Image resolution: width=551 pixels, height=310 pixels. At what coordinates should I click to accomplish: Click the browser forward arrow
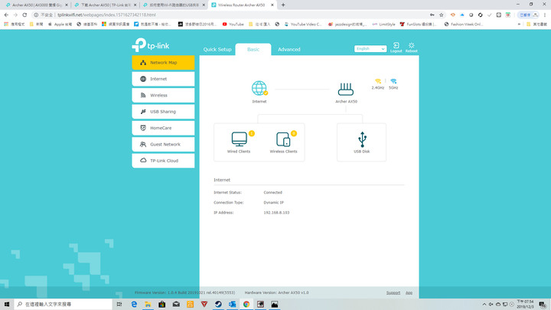coord(15,15)
